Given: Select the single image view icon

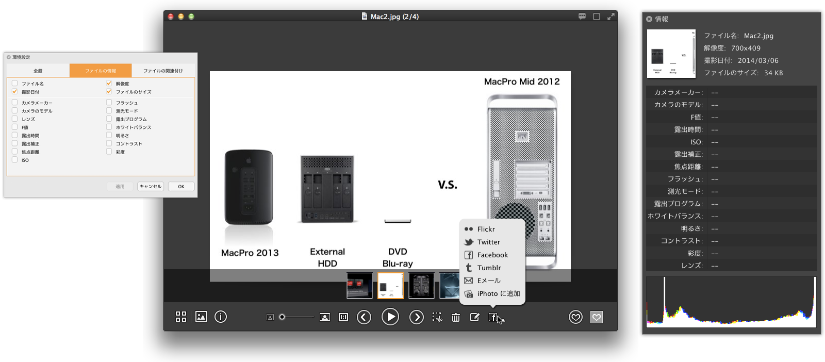Looking at the screenshot, I should click(x=201, y=317).
